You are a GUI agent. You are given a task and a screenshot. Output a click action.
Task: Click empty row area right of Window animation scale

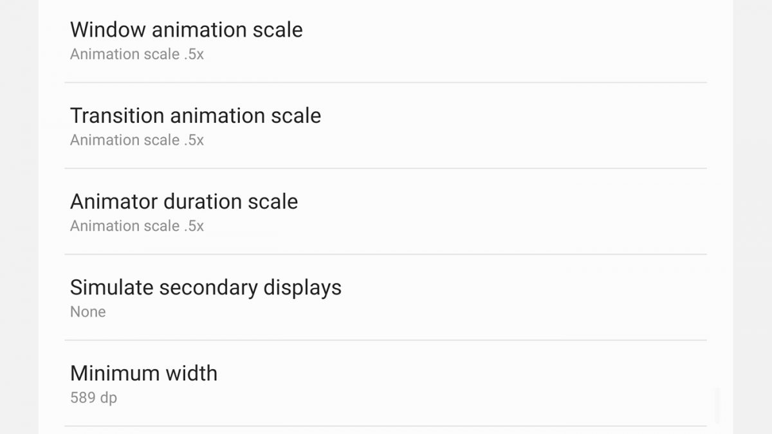click(515, 41)
